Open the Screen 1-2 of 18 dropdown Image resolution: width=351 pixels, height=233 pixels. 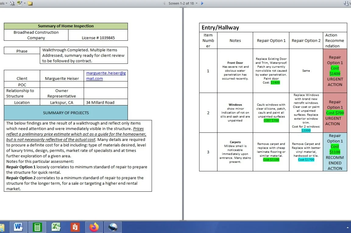tap(183, 3)
